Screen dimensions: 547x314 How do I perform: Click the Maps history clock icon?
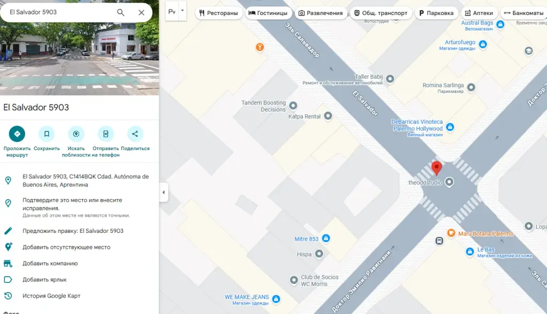8,296
